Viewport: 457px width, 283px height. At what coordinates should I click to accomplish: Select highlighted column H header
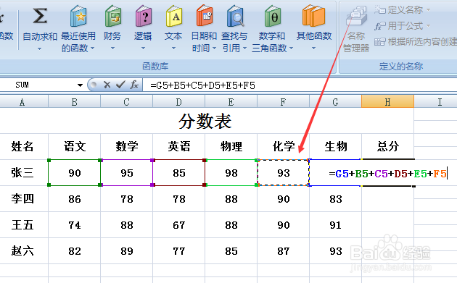(x=387, y=102)
